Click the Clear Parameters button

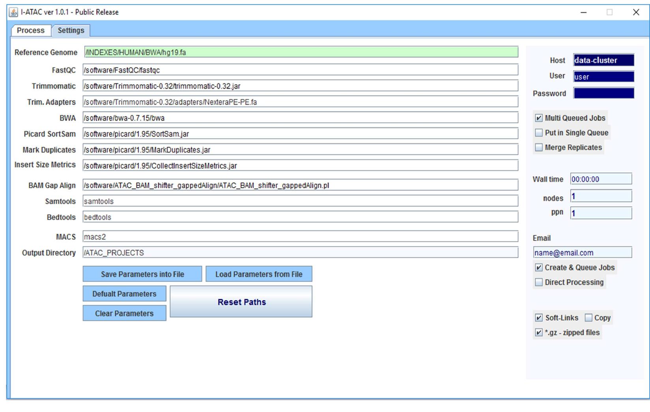point(124,313)
